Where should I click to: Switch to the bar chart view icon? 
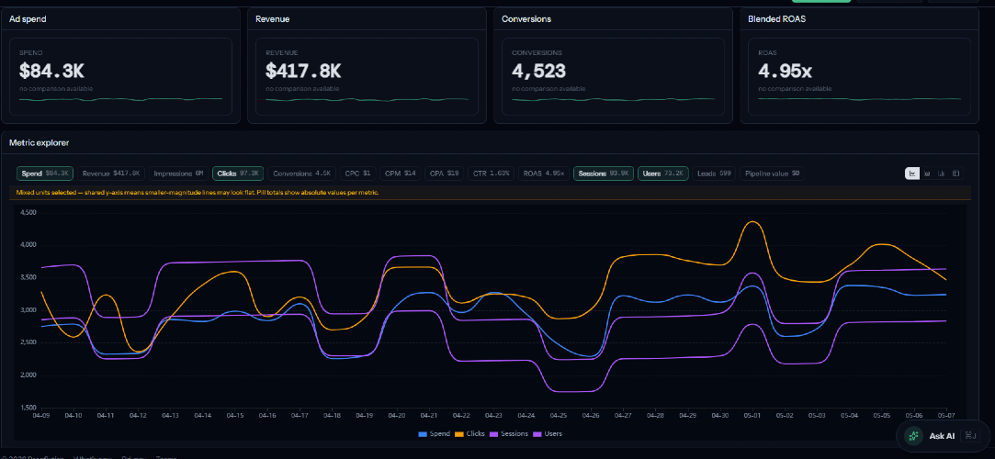(942, 174)
